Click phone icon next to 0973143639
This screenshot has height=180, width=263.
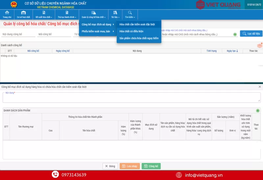coord(55,175)
